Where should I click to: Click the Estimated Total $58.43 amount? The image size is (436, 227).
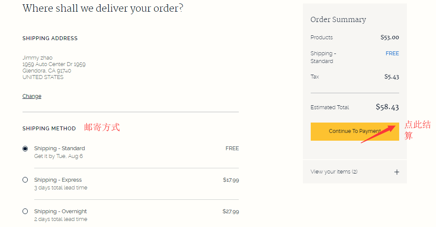click(387, 107)
